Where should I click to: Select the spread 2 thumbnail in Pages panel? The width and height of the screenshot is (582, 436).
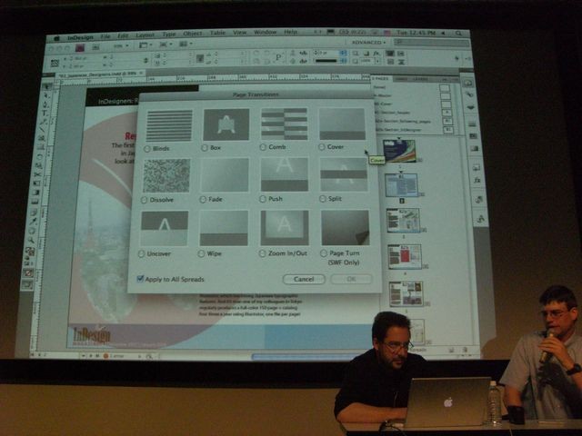click(x=401, y=185)
